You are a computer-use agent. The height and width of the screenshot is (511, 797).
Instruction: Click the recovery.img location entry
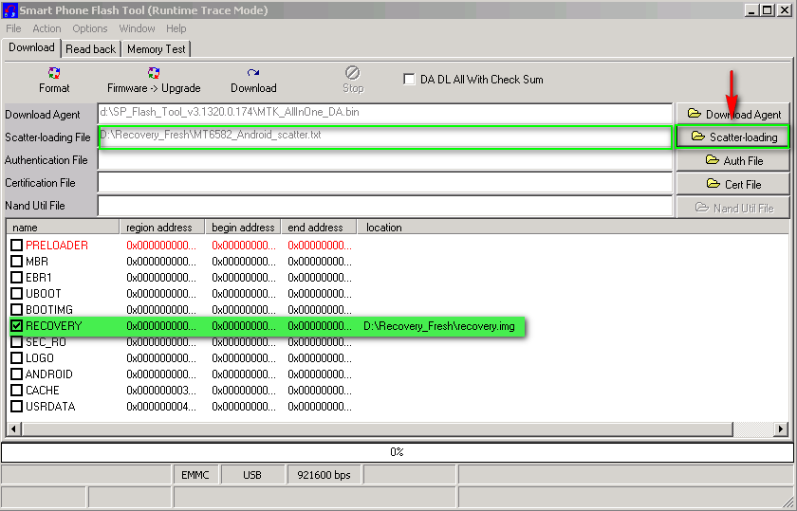click(439, 326)
